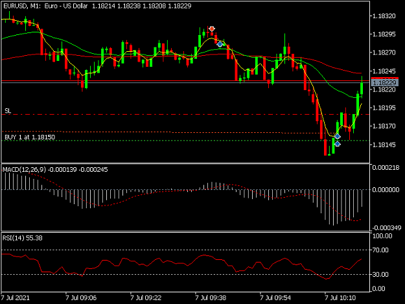Click the 7 Jul 09:22 time label
Image resolution: width=405 pixels, height=304 pixels.
click(146, 298)
